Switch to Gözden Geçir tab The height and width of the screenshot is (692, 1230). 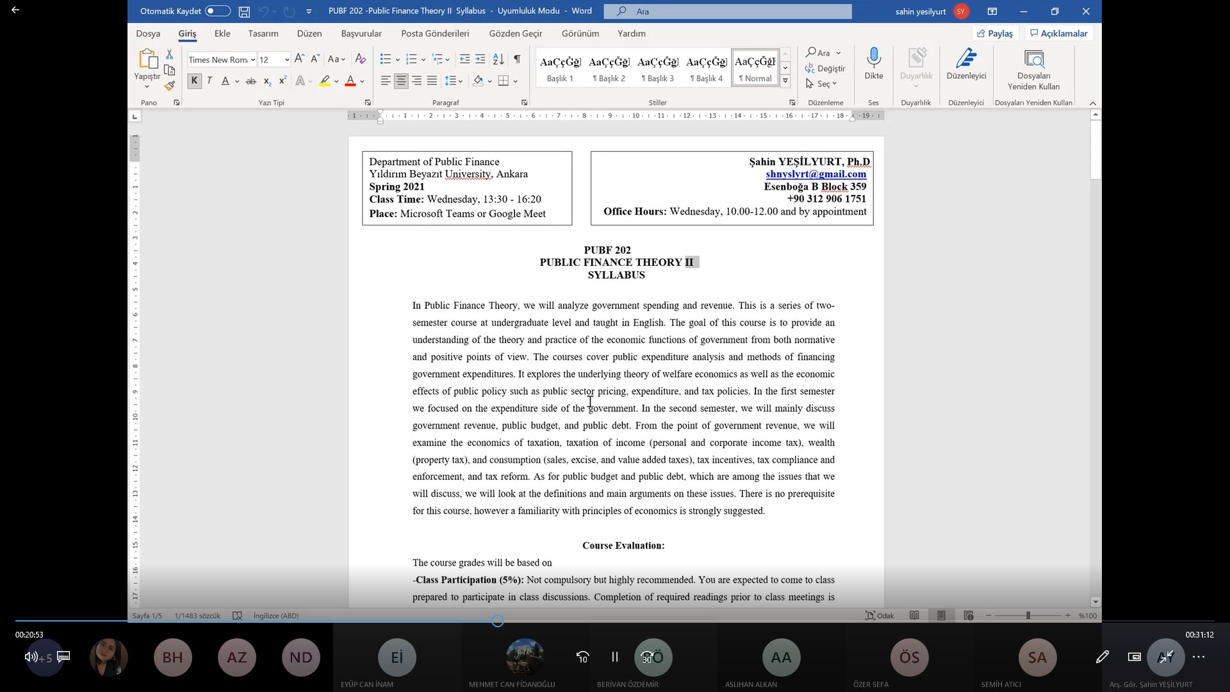(515, 33)
